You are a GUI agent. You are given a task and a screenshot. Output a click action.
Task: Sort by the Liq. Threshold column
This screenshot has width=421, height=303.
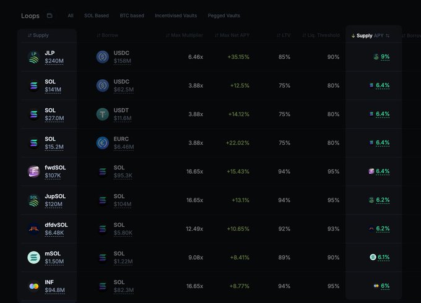coord(321,35)
